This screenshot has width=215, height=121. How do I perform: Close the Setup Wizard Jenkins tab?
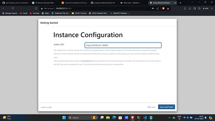click(175, 3)
